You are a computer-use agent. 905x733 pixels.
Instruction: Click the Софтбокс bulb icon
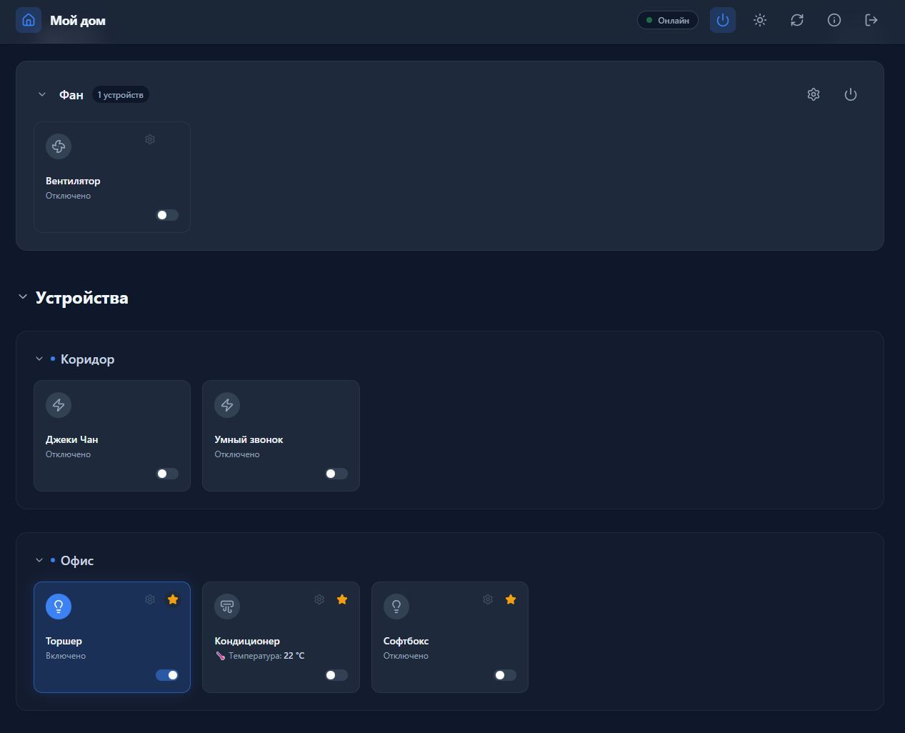[396, 607]
